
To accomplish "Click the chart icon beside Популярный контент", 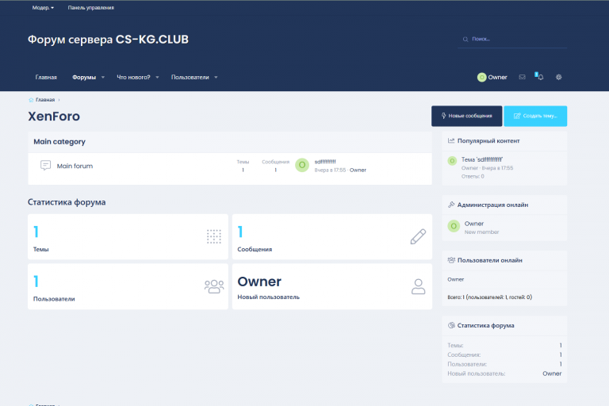I will point(451,140).
